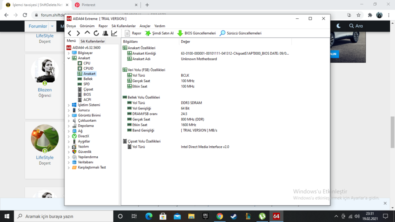Expand the Sunucu tree node
395x222 pixels.
69,110
